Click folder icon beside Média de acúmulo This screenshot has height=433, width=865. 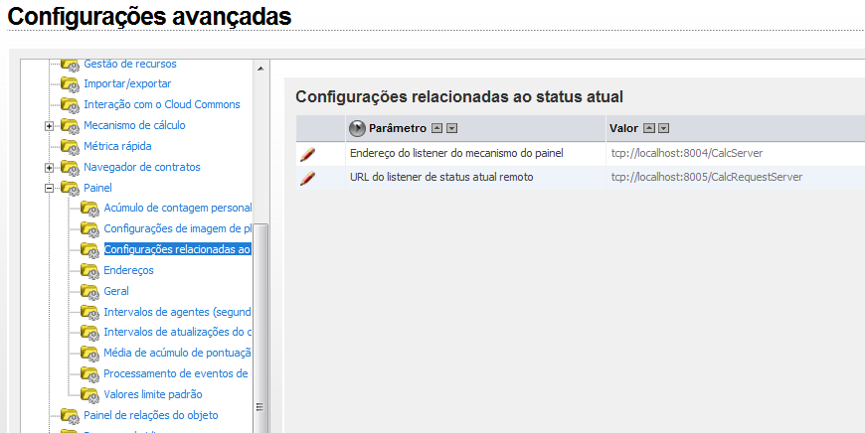tap(89, 354)
